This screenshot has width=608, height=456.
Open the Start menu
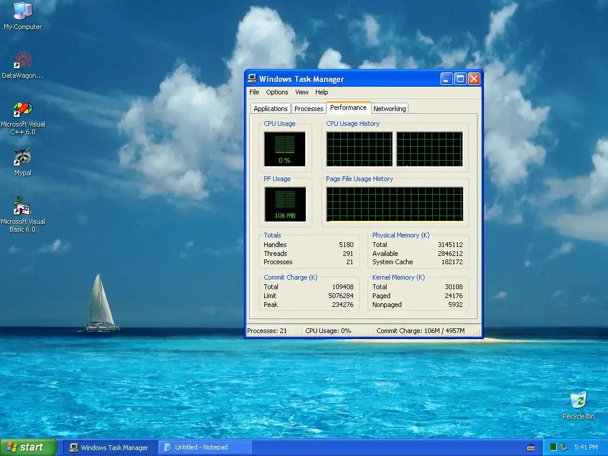pyautogui.click(x=28, y=447)
